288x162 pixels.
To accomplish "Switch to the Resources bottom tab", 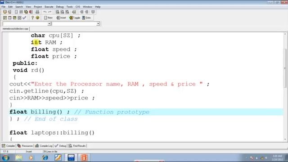I will coord(25,146).
